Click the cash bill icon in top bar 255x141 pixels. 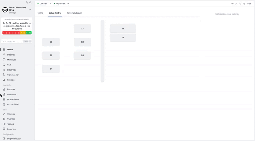coord(232,4)
